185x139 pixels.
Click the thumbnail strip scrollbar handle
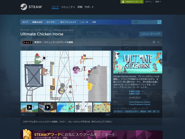point(31,115)
